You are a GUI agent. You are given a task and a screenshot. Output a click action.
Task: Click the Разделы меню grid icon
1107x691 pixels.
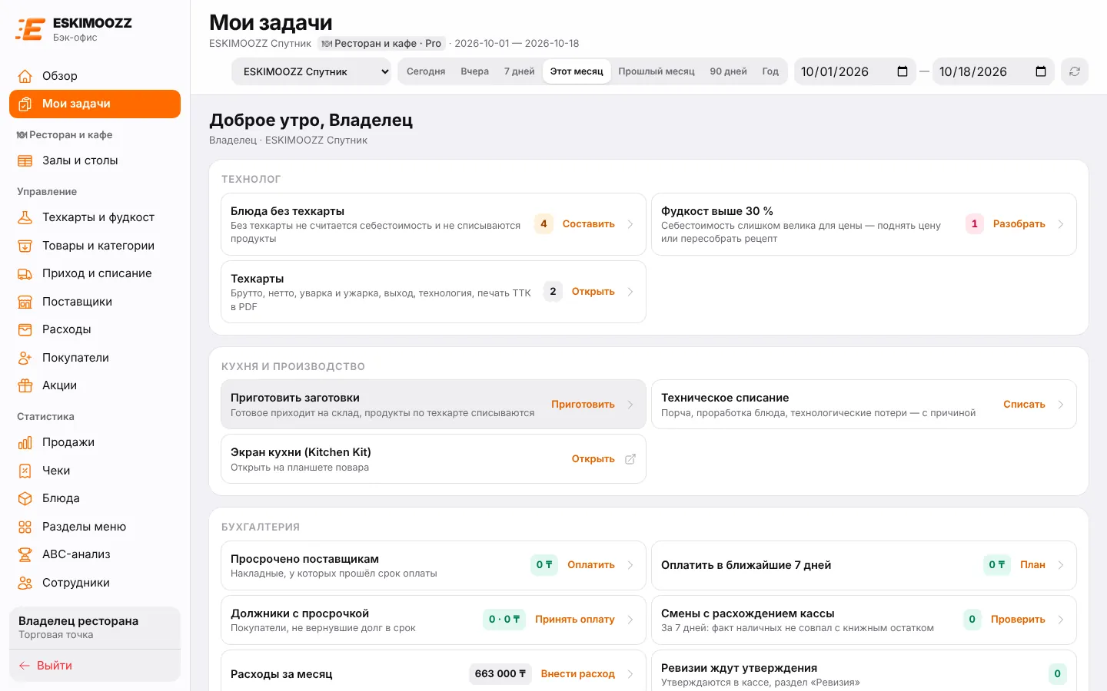point(25,527)
